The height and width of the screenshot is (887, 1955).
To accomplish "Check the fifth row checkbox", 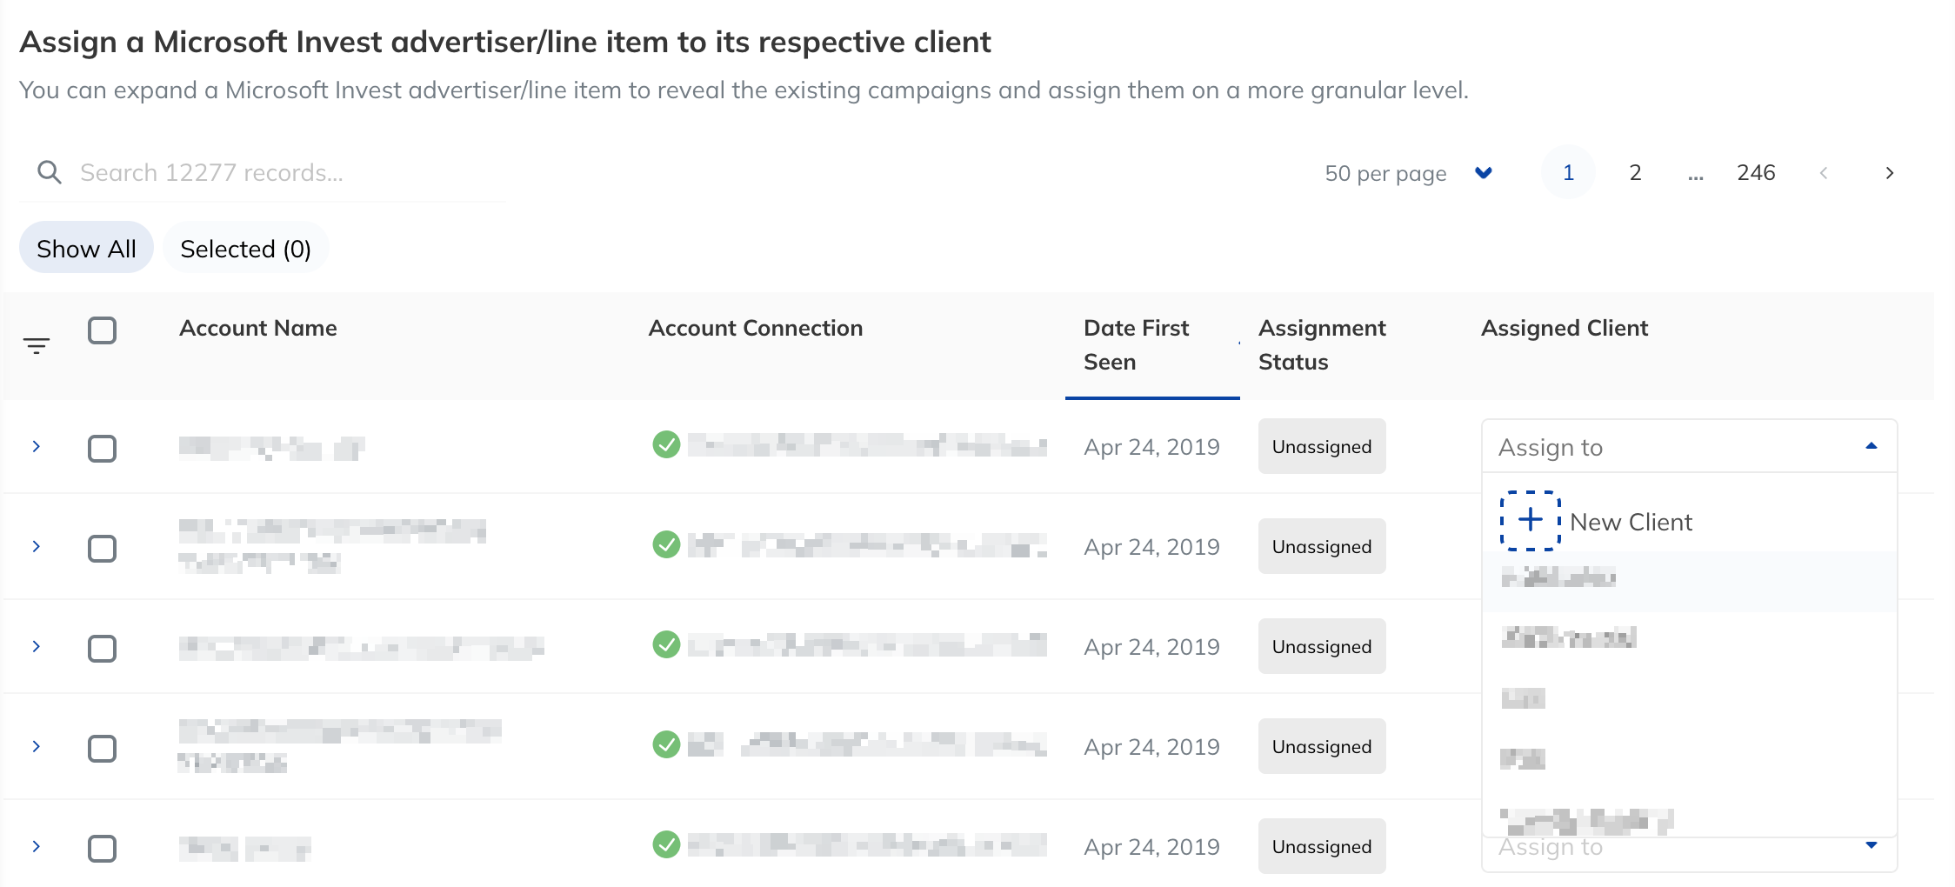I will click(103, 849).
